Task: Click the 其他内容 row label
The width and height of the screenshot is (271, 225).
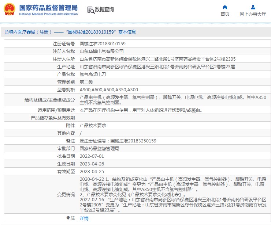Action: point(66,133)
